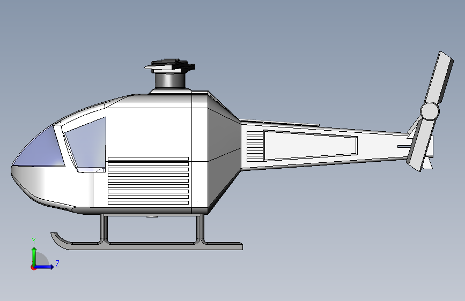Click the blue Z axis arrow of triad

pyautogui.click(x=45, y=267)
